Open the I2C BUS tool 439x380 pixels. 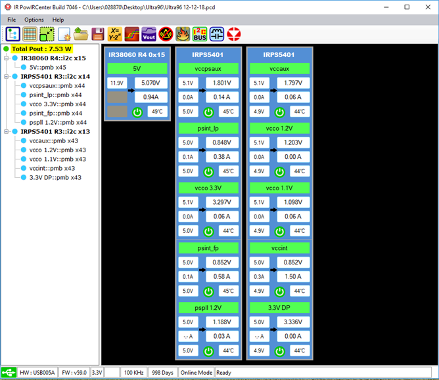(200, 34)
